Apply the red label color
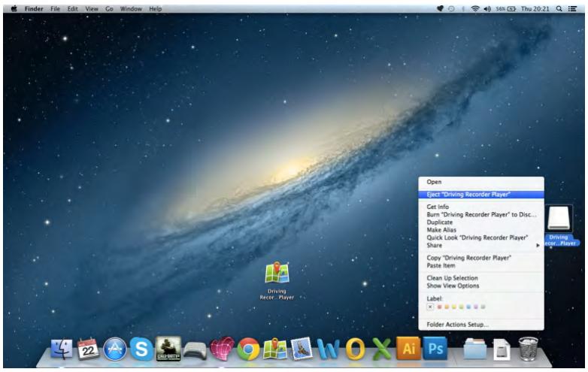The height and width of the screenshot is (372, 588). (440, 307)
